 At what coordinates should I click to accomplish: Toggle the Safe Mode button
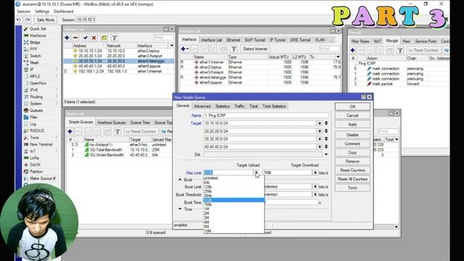click(x=46, y=20)
